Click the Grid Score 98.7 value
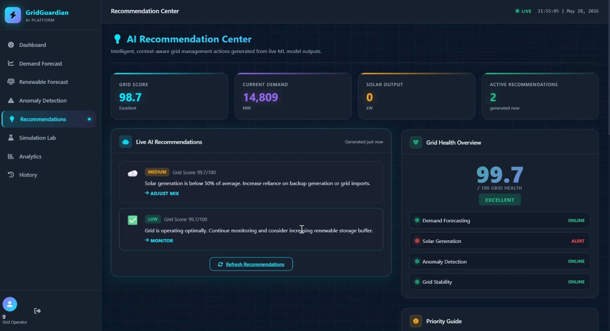The height and width of the screenshot is (331, 610). coord(130,97)
